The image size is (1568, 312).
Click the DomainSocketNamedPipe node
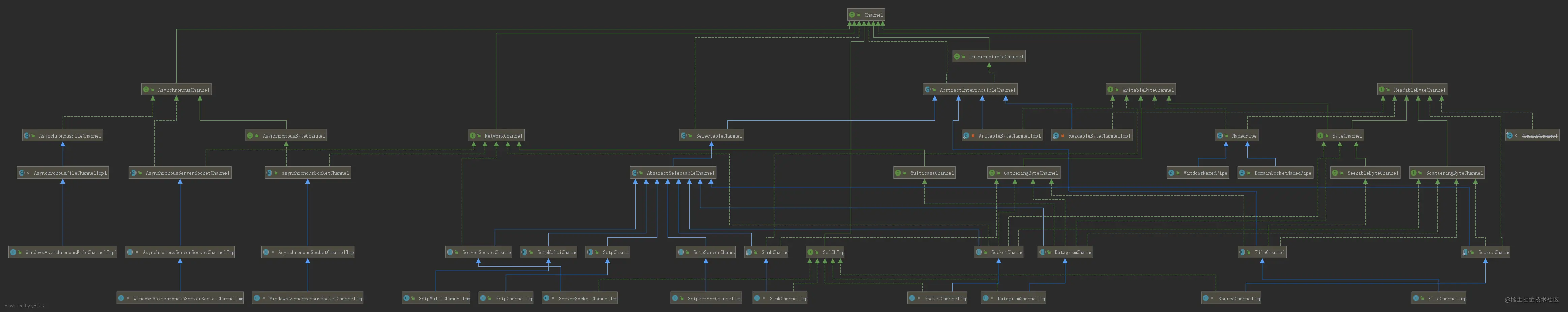[1276, 173]
